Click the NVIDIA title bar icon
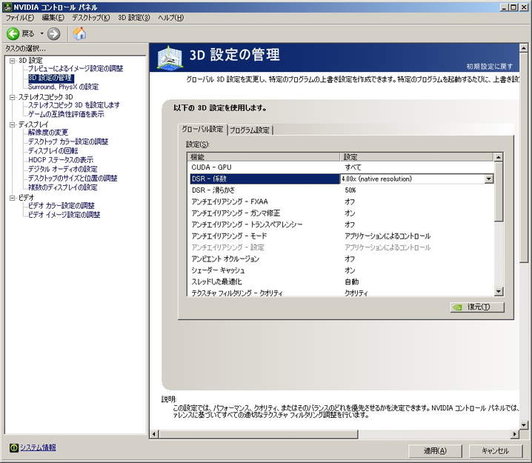The width and height of the screenshot is (532, 463). pyautogui.click(x=7, y=7)
